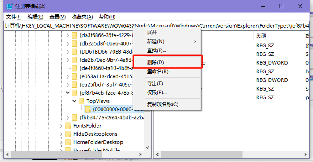Click the Registry Editor title bar icon

click(9, 6)
